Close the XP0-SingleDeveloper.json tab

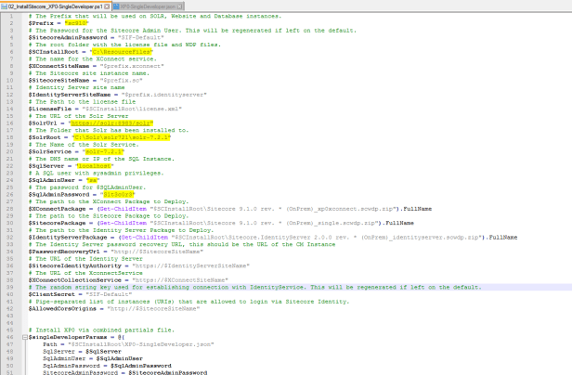[180, 6]
